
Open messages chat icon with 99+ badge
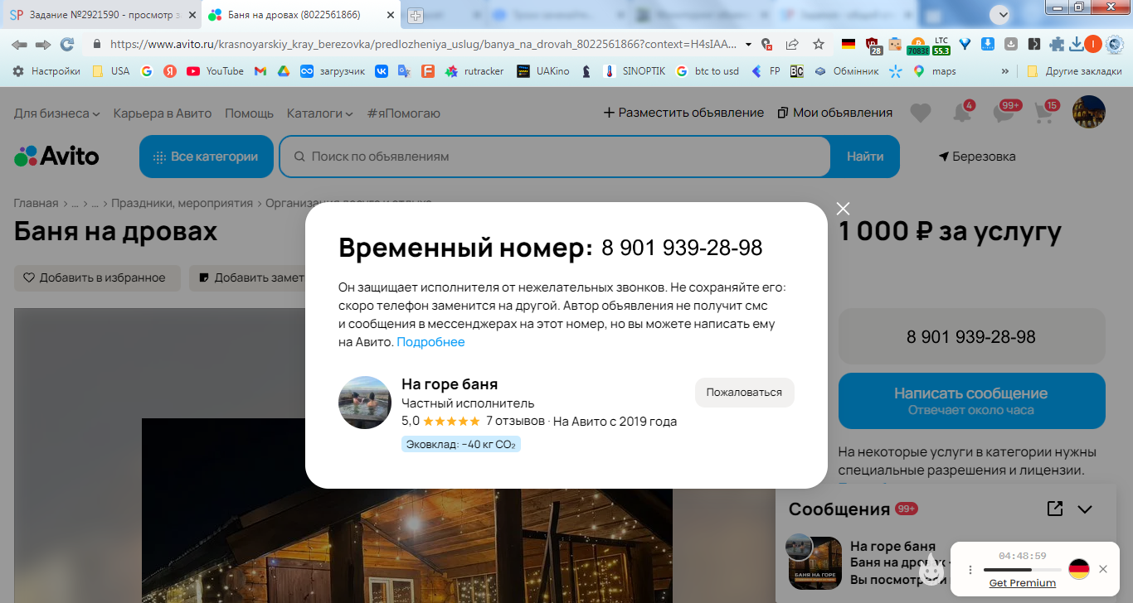(x=1004, y=113)
